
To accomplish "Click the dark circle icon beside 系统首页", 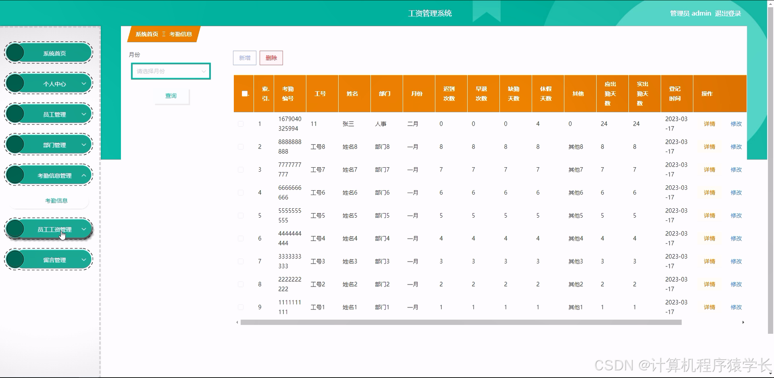I will coord(15,53).
